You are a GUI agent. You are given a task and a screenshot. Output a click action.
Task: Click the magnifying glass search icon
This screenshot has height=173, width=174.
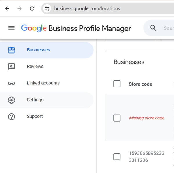point(153,28)
